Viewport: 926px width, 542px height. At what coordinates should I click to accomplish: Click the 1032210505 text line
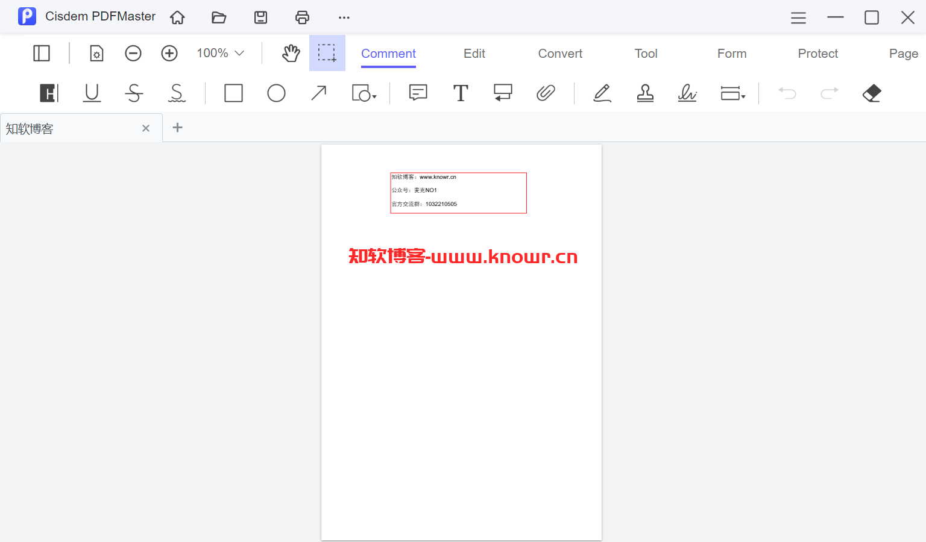pyautogui.click(x=424, y=204)
